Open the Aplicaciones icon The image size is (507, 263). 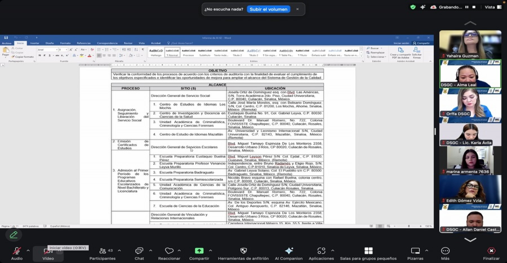[321, 251]
